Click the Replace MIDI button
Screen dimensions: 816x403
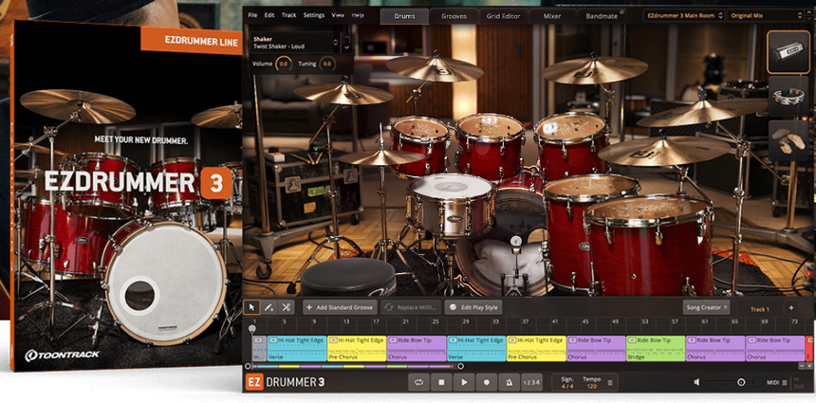click(x=412, y=307)
